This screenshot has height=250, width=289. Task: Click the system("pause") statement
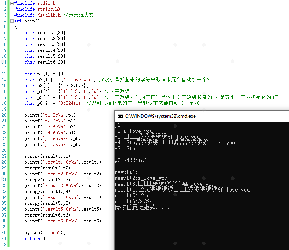45,233
